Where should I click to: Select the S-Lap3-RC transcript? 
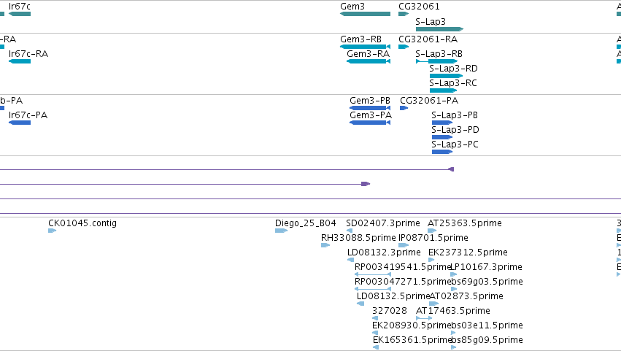point(444,90)
